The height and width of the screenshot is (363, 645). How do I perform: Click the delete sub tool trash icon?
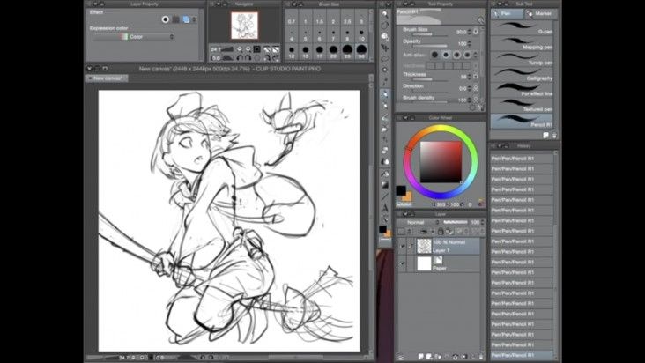click(x=554, y=135)
